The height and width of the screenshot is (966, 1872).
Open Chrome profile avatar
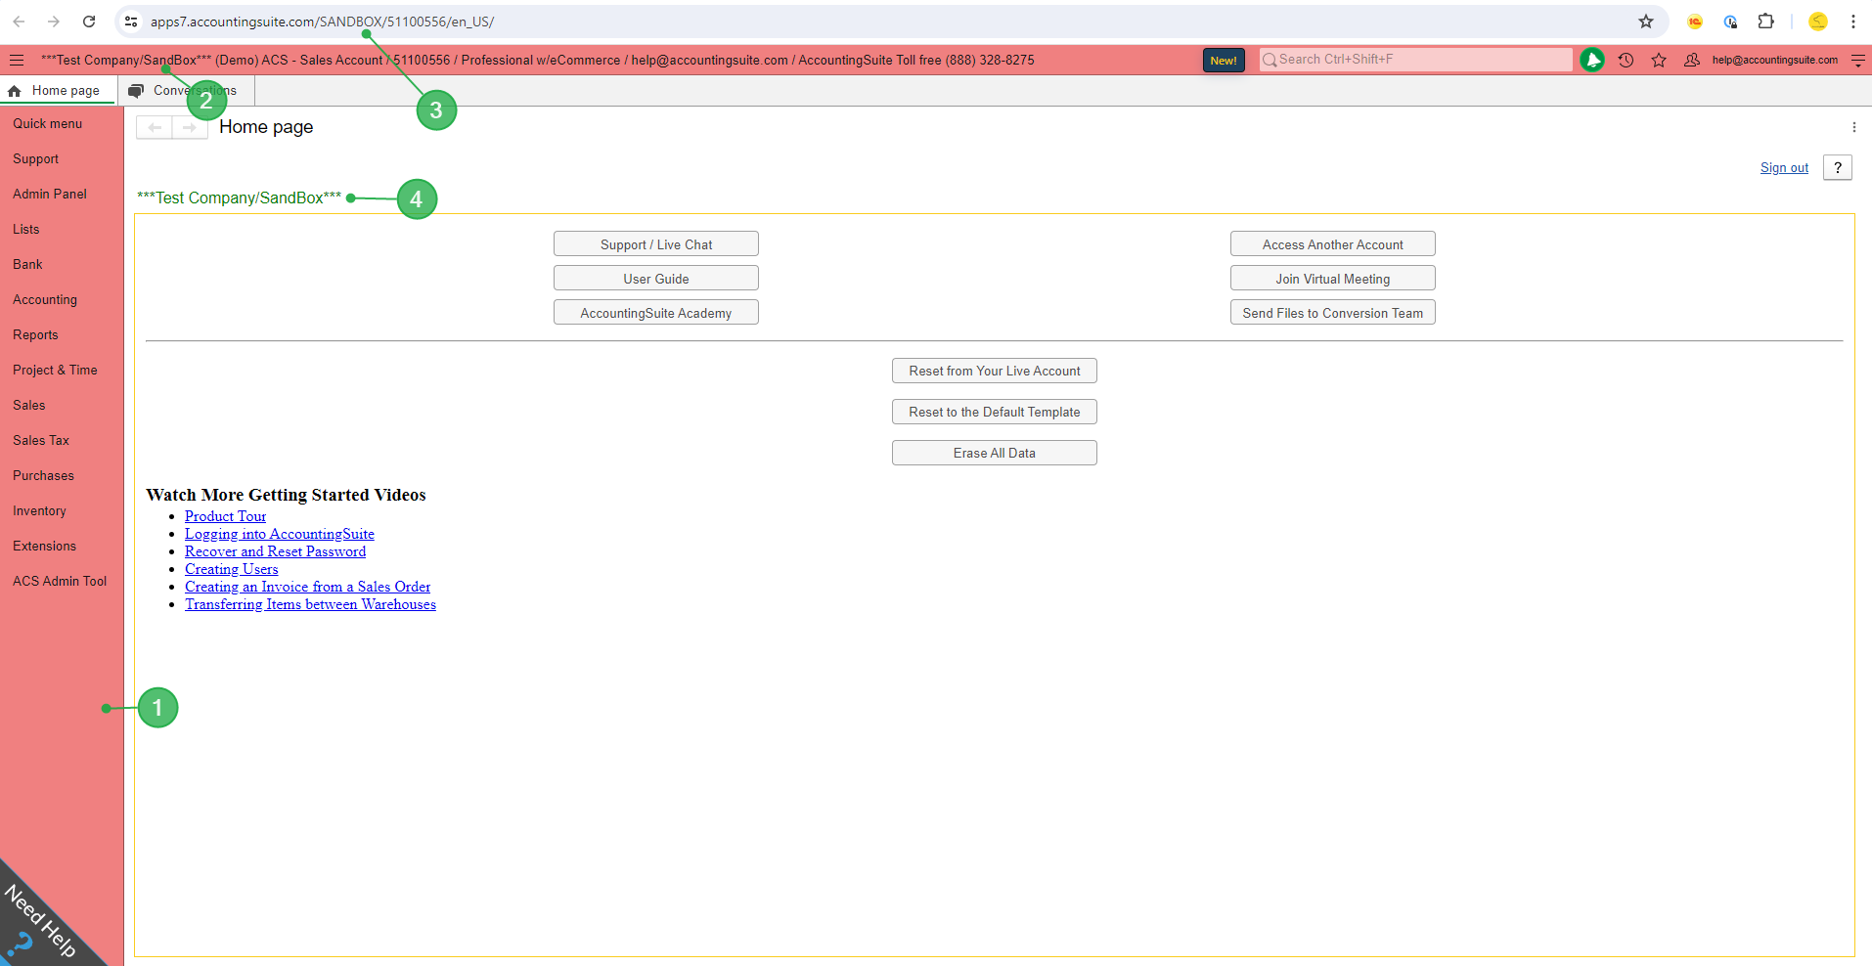point(1818,22)
